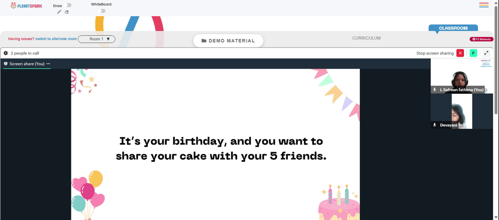Open call settings gear icon
The image size is (499, 220).
5,53
